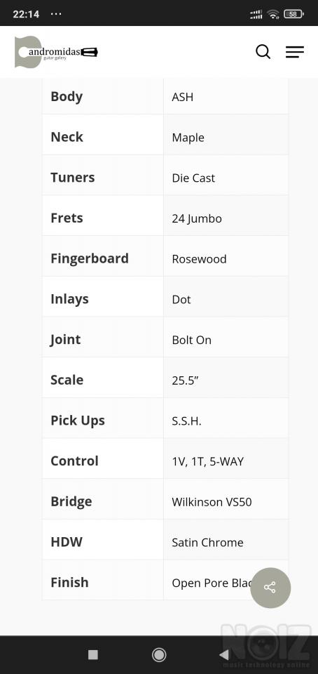Image resolution: width=318 pixels, height=674 pixels.
Task: Select the Body row label
Action: pyautogui.click(x=67, y=97)
